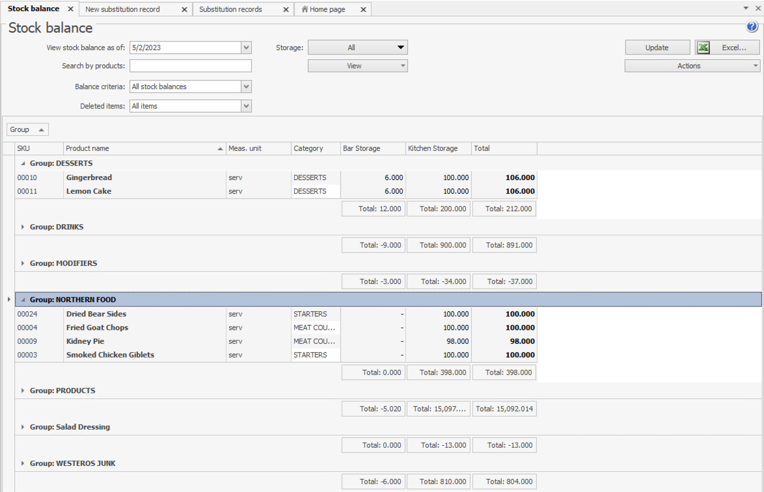Open the Deleted items dropdown
The width and height of the screenshot is (764, 492).
click(x=246, y=106)
